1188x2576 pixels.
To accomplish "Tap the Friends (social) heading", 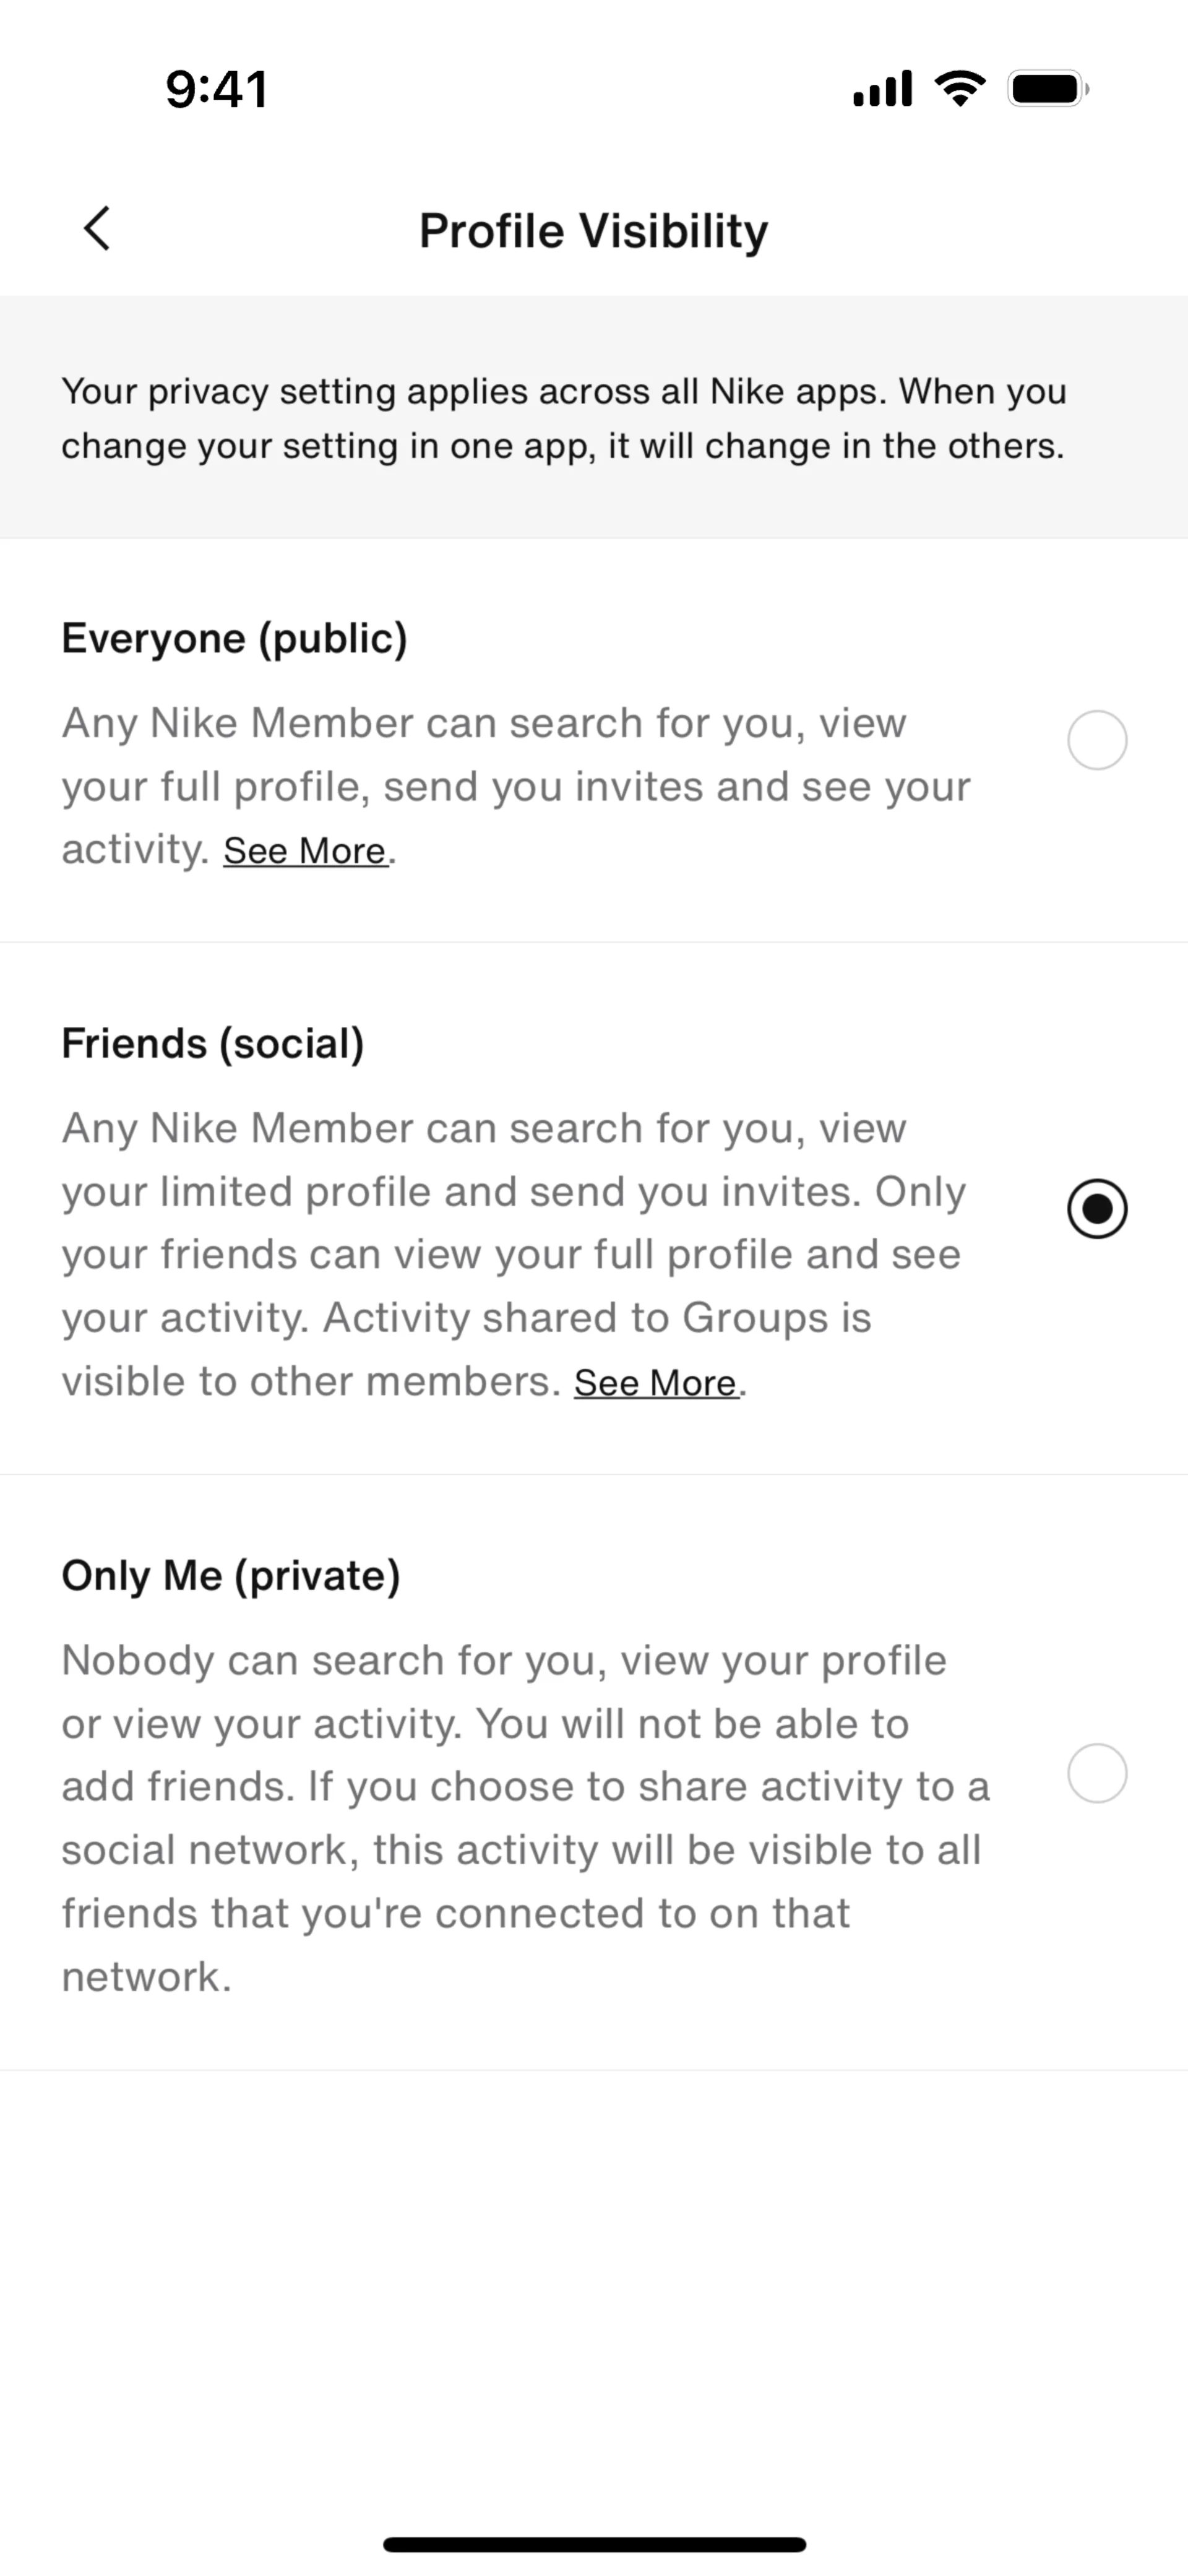I will click(x=213, y=1043).
